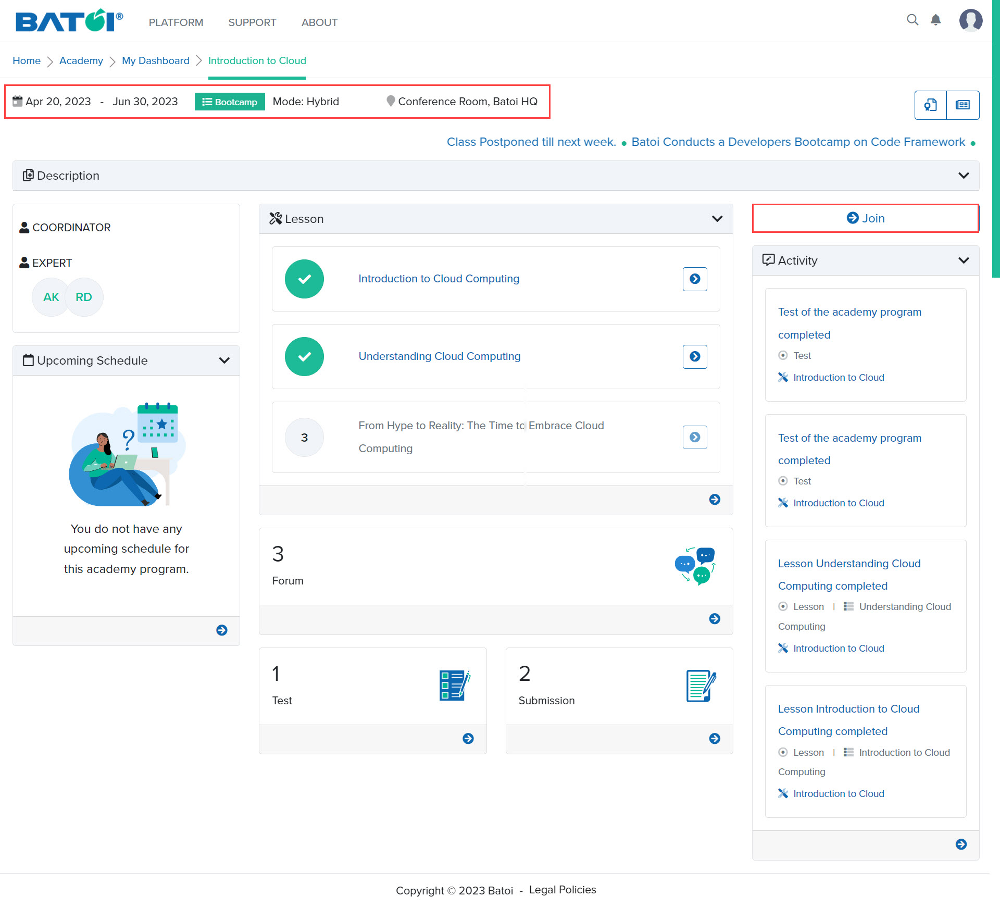Click the Join button
Image resolution: width=1000 pixels, height=909 pixels.
pyautogui.click(x=866, y=218)
